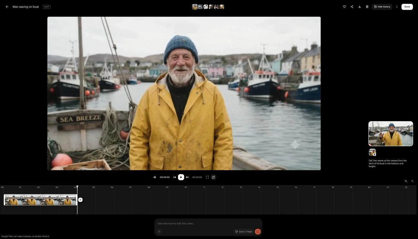The image size is (418, 239).
Task: Click the main video preview
Action: click(x=184, y=93)
